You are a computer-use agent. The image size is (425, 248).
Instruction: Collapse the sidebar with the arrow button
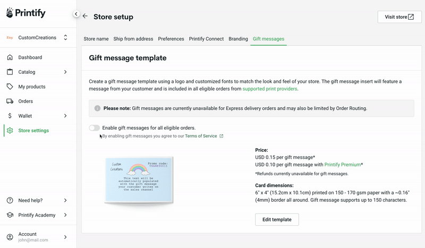pyautogui.click(x=76, y=14)
